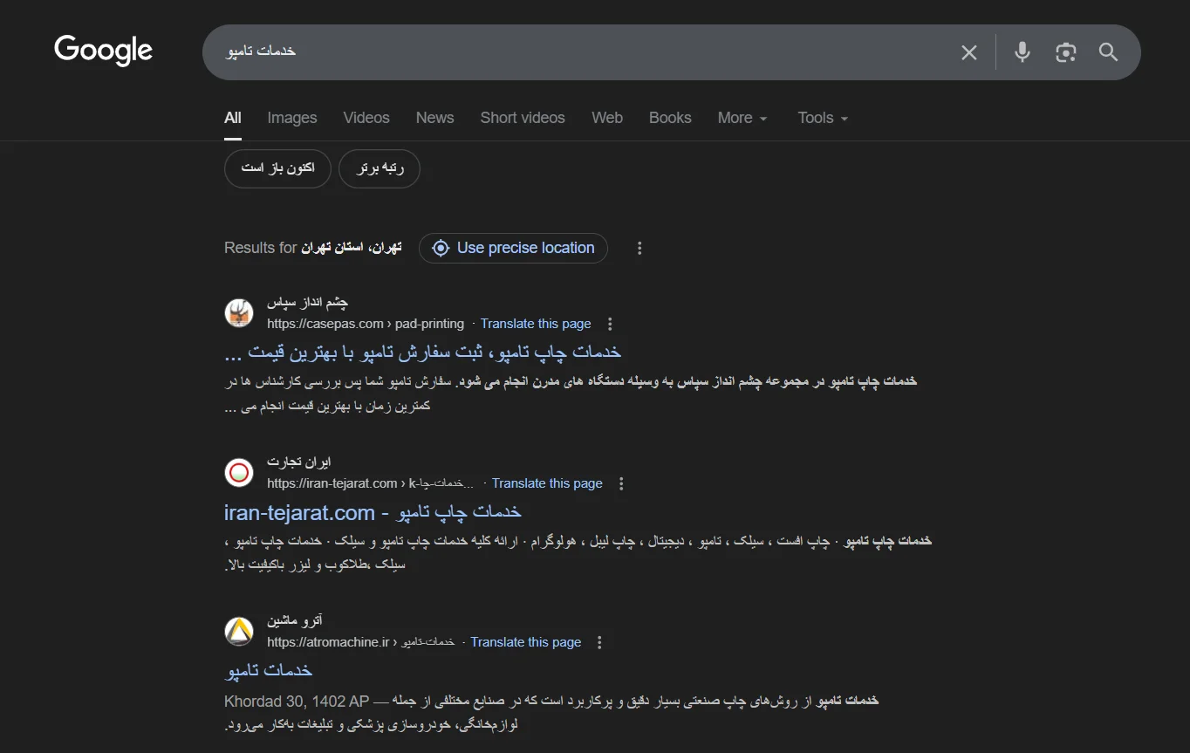Click the Google logo
Viewport: 1190px width, 753px height.
coord(103,51)
